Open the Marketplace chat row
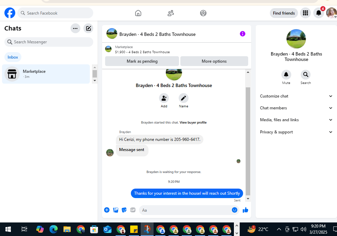 click(46, 74)
